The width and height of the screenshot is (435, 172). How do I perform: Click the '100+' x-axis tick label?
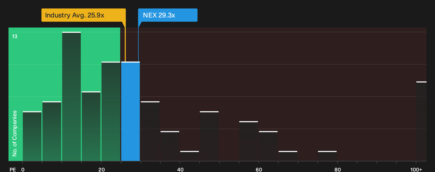click(x=416, y=170)
